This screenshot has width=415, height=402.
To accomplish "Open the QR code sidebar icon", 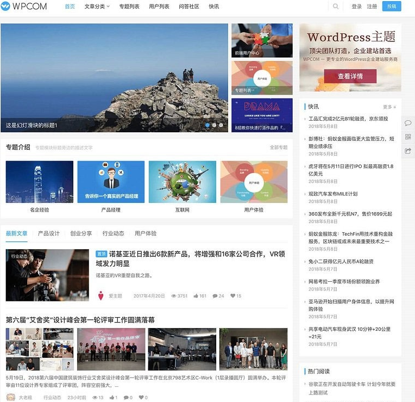I will click(408, 137).
